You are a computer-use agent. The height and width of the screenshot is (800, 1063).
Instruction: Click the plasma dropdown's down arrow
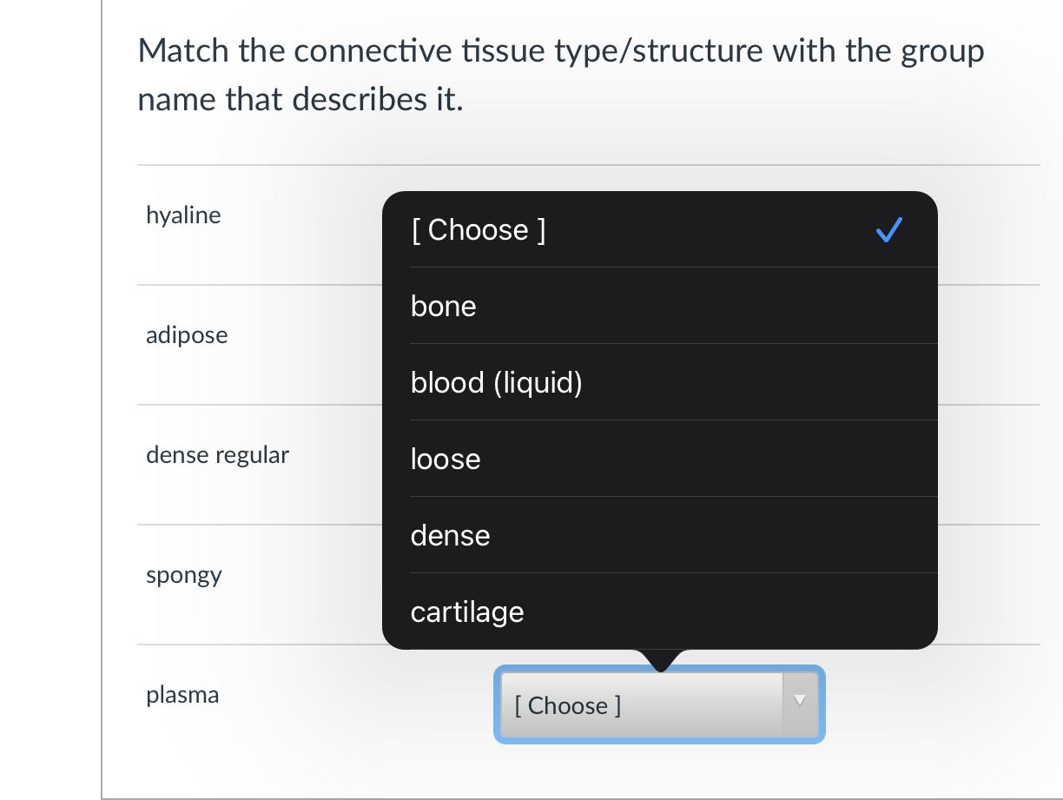[x=800, y=702]
